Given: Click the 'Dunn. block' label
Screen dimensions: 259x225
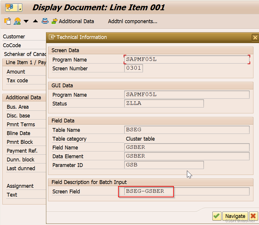Looking at the screenshot, I should pyautogui.click(x=21, y=160).
